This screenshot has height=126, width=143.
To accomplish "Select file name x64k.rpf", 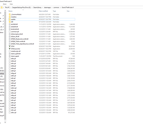I will coord(13,83).
